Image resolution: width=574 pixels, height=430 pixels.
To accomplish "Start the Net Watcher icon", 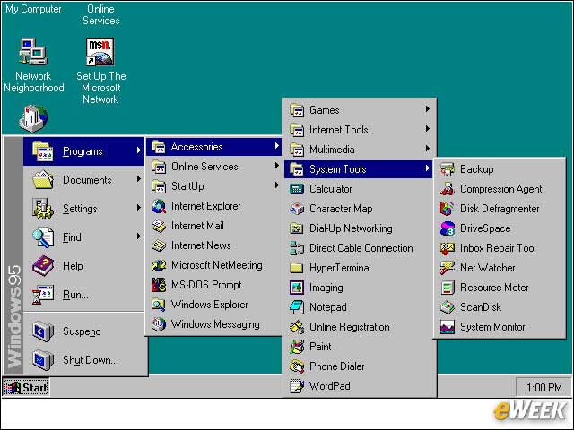I will click(448, 268).
